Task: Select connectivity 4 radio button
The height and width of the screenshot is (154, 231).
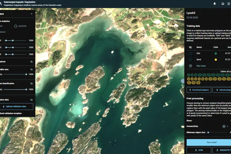Action: pyautogui.click(x=224, y=126)
